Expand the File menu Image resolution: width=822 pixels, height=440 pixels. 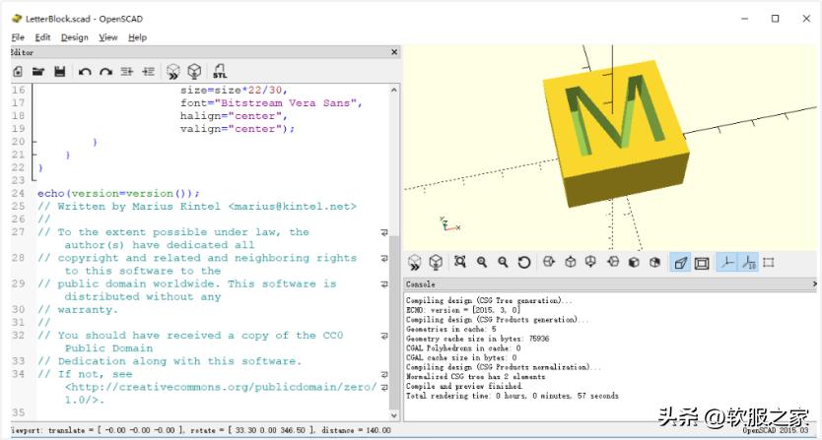click(x=18, y=37)
